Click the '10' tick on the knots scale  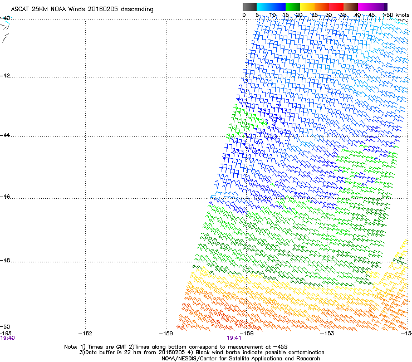click(x=272, y=15)
